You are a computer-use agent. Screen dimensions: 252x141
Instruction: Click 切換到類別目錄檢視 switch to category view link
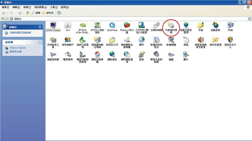click(20, 33)
